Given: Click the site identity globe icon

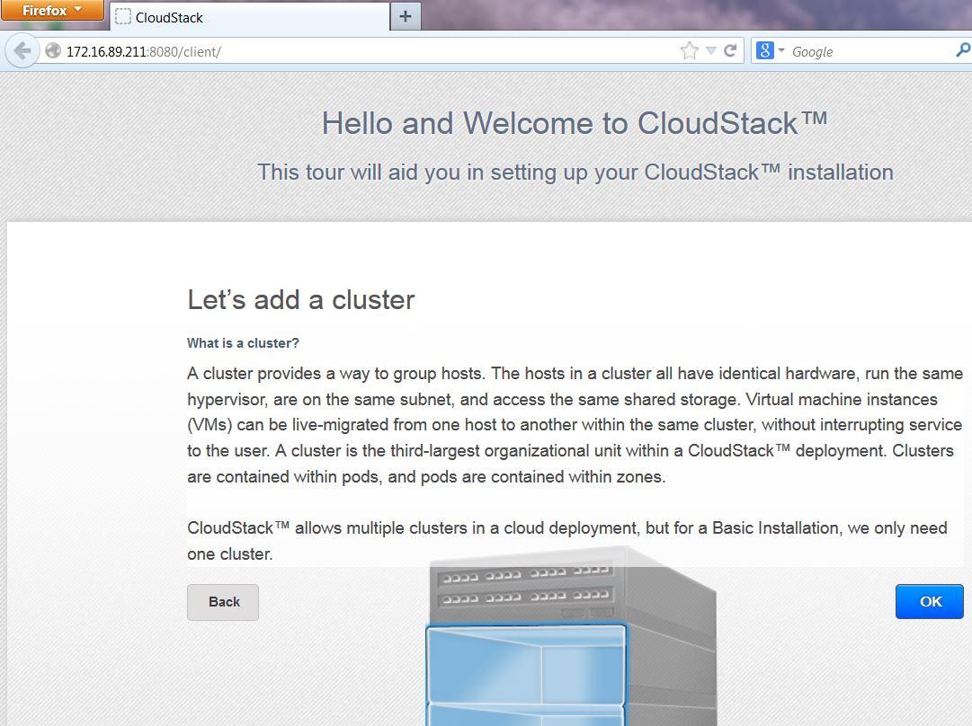Looking at the screenshot, I should pos(53,51).
